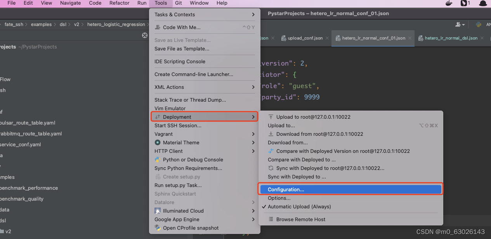Click the upload arrow icon for root@127.0.0.1:10022
Image resolution: width=491 pixels, height=239 pixels.
pyautogui.click(x=271, y=117)
